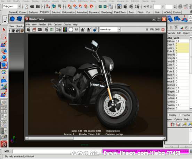The image size is (192, 159).
Task: Enable Snap to Points magnet
Action: click(x=81, y=7)
